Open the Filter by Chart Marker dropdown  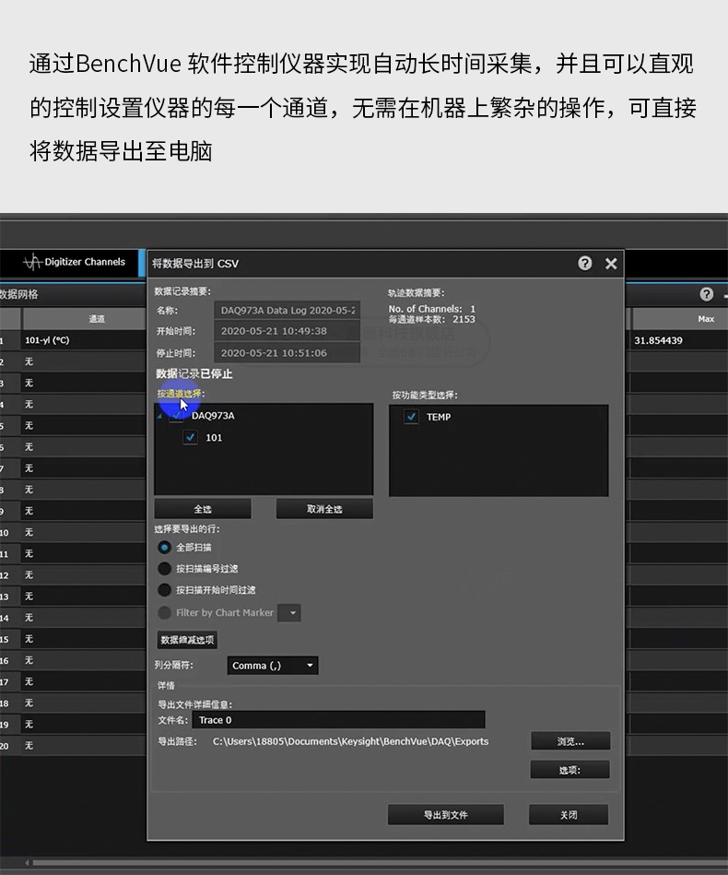[289, 613]
